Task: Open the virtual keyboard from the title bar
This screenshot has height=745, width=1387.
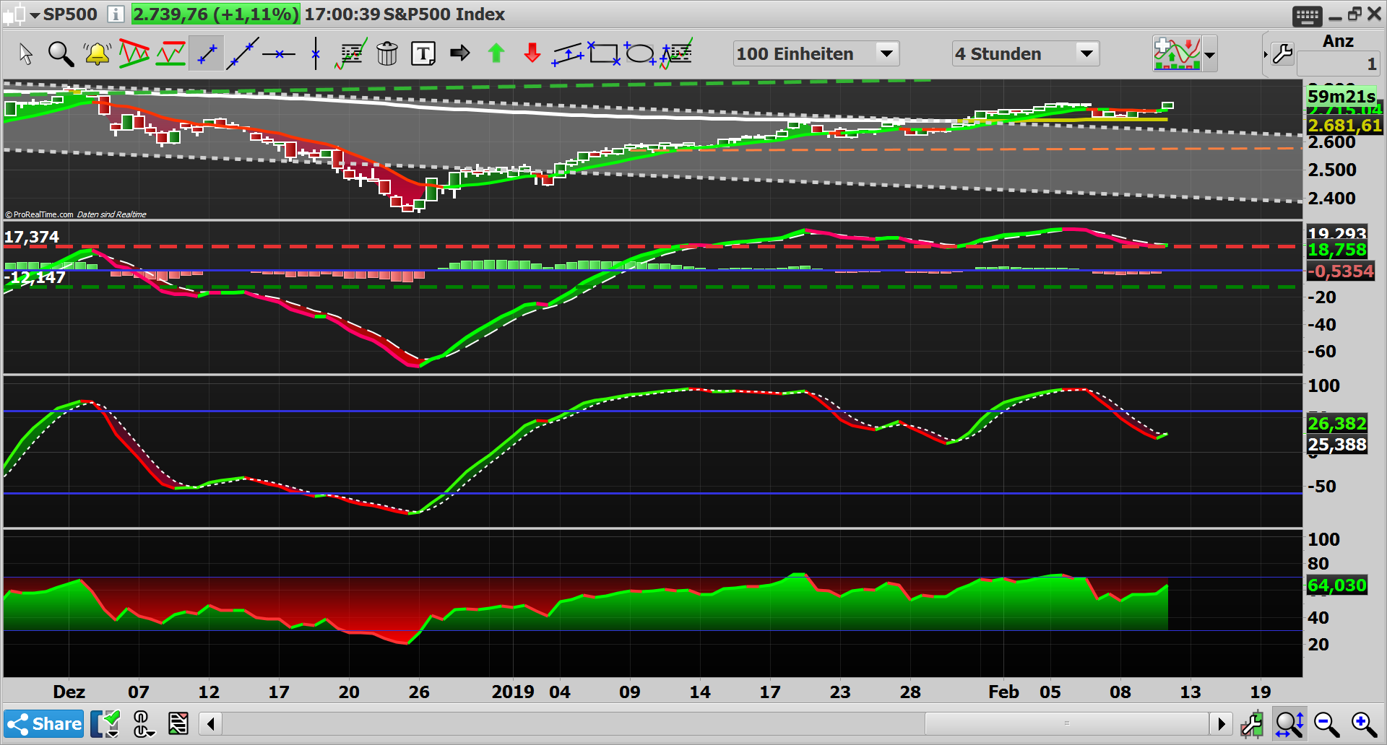Action: [x=1306, y=14]
